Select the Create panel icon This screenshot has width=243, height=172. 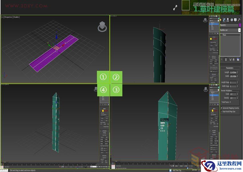220,19
